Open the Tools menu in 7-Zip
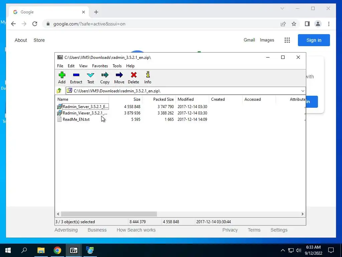 117,66
